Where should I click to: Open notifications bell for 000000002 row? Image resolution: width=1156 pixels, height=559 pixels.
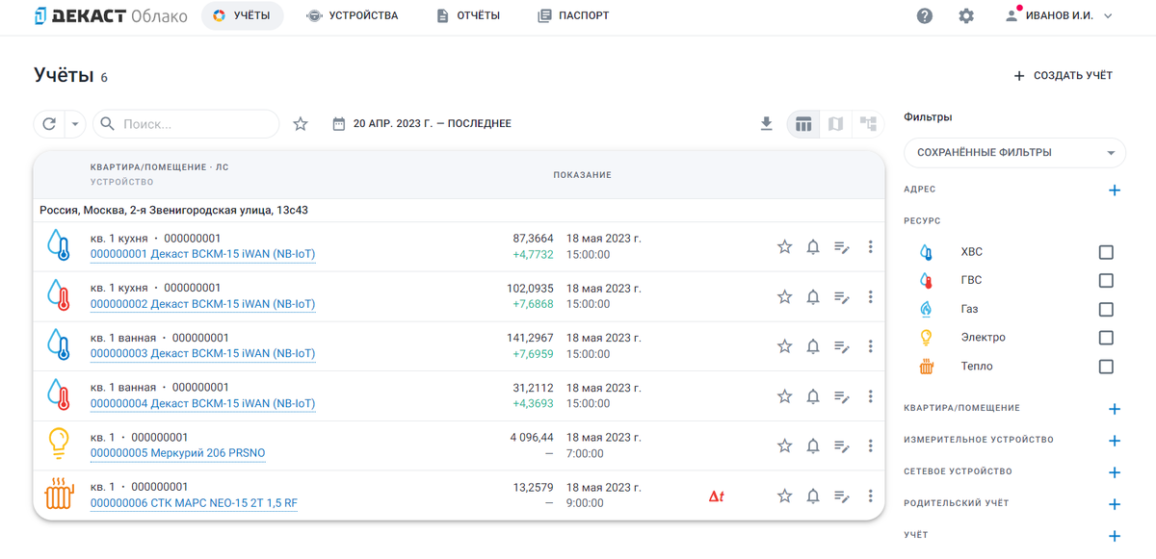(x=813, y=297)
